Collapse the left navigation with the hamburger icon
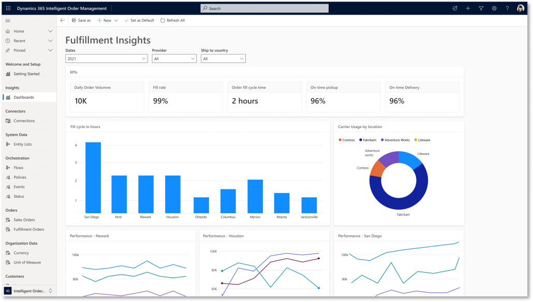This screenshot has width=533, height=302. [x=8, y=20]
